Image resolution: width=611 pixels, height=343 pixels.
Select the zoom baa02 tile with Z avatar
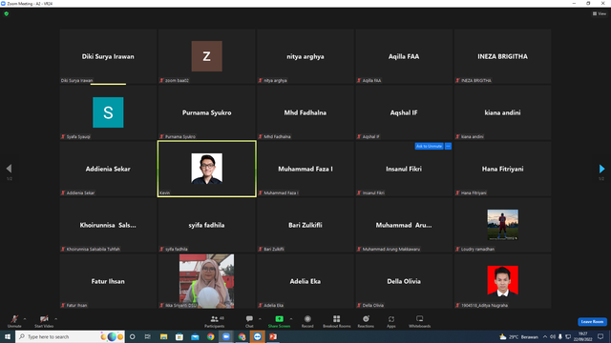pos(207,56)
